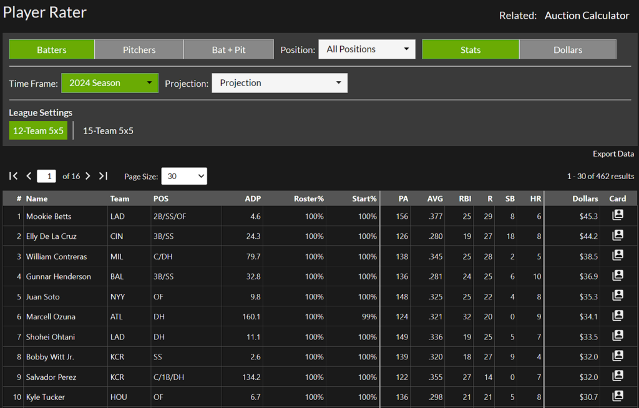Select the 15-Team 5x5 league setting
This screenshot has height=408, width=639.
tap(107, 130)
